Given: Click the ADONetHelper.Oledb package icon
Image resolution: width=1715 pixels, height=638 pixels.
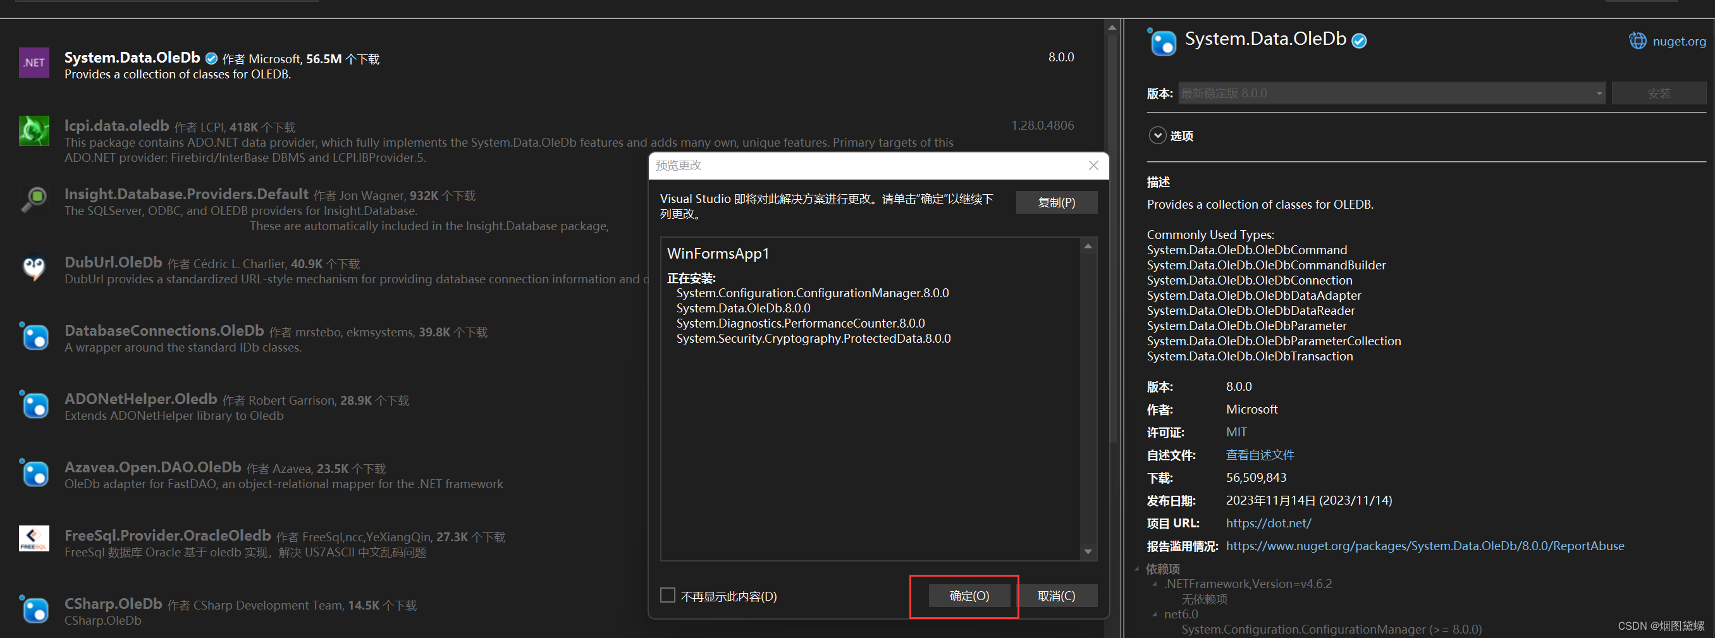Looking at the screenshot, I should pyautogui.click(x=34, y=404).
